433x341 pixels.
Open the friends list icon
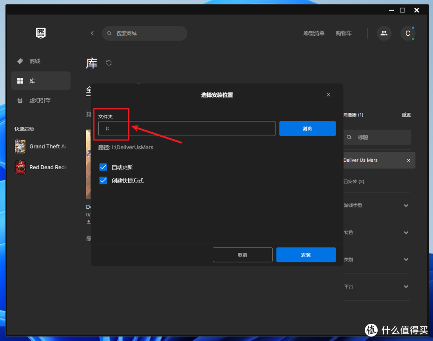pyautogui.click(x=384, y=33)
